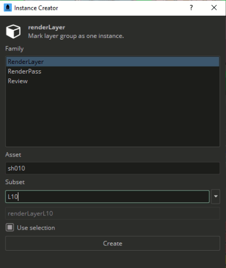Click the bold renderLayer heading
This screenshot has height=268, width=226.
[46, 28]
